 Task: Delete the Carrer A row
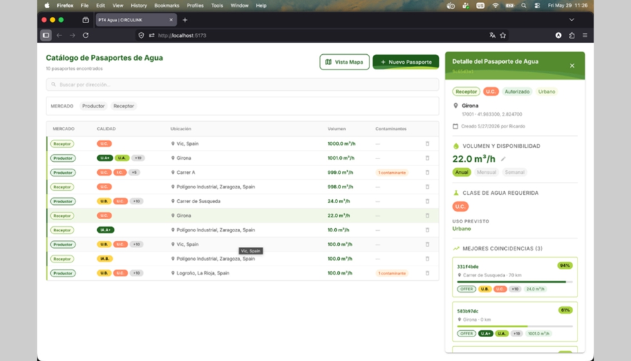[428, 173]
